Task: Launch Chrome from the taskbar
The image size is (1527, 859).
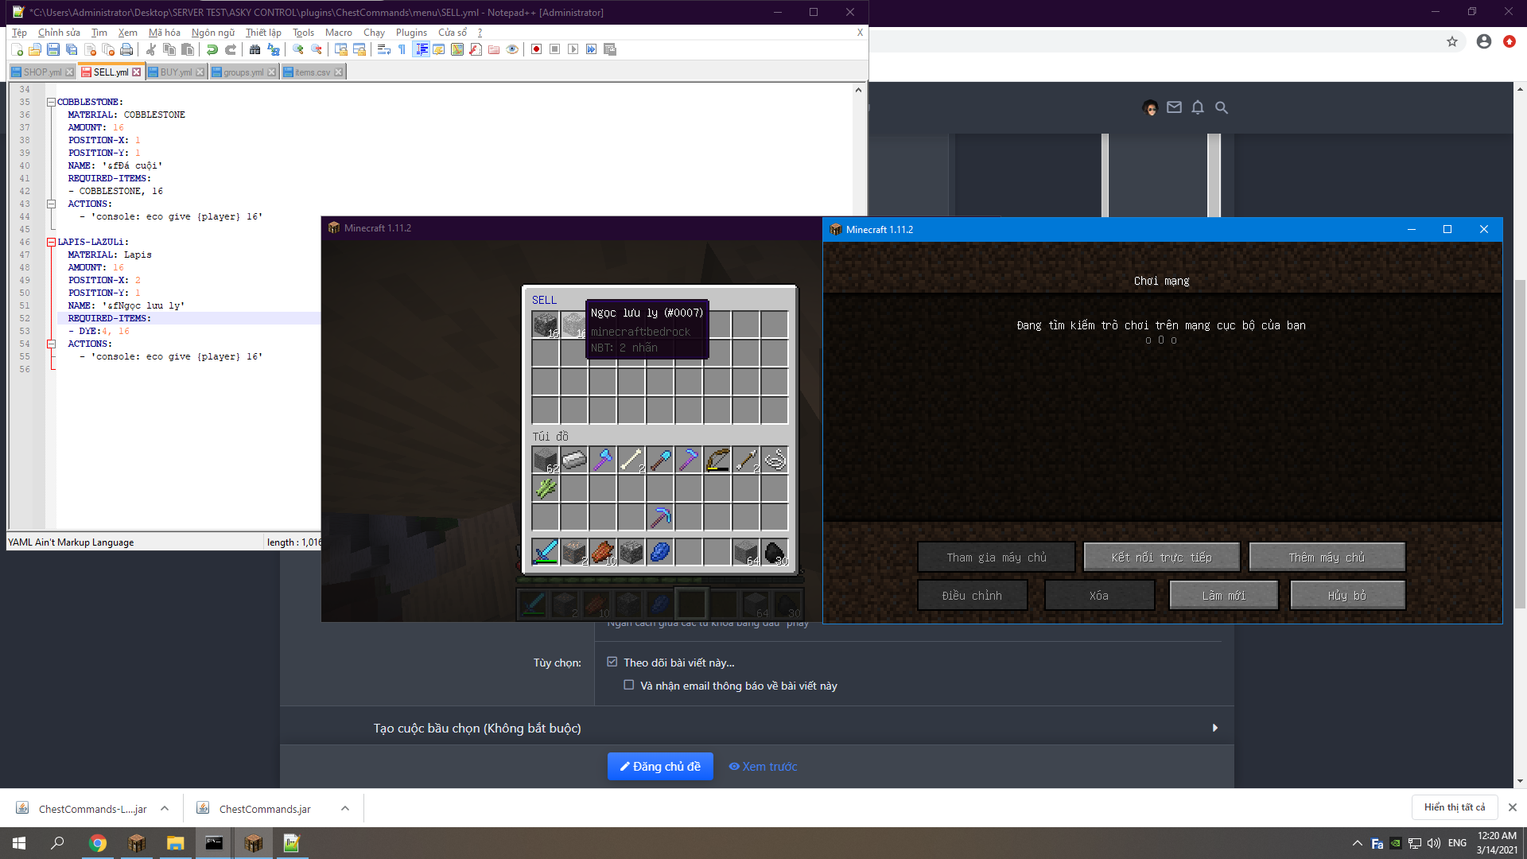Action: [x=98, y=842]
